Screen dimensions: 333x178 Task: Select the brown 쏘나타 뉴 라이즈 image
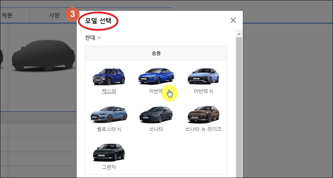click(x=203, y=114)
